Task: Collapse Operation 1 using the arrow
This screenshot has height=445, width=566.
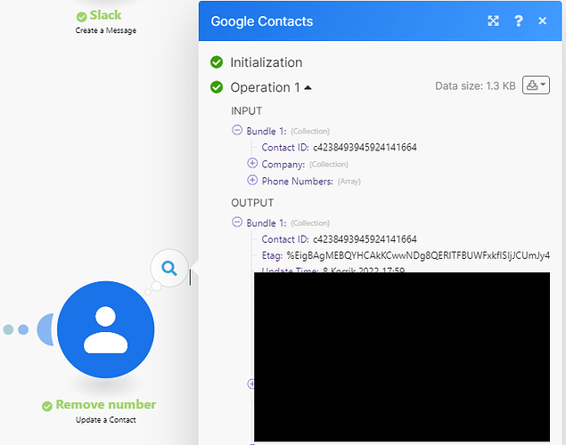Action: click(308, 87)
